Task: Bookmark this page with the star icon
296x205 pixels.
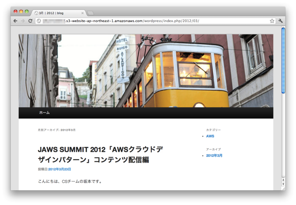Action: click(272, 21)
